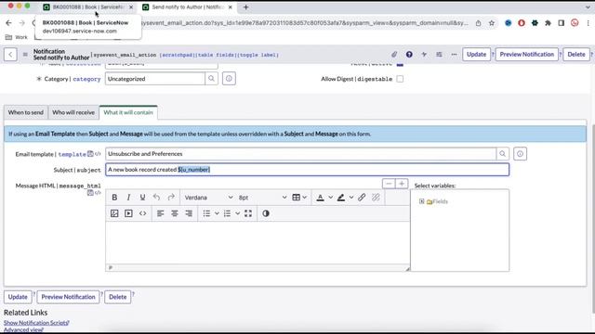This screenshot has height=334, width=595.
Task: Insert bulleted list in message
Action: coord(206,213)
